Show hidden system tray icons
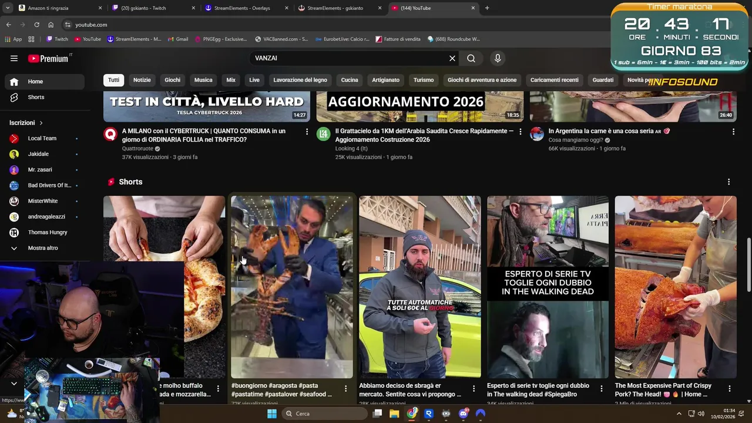The image size is (752, 423). 679,414
